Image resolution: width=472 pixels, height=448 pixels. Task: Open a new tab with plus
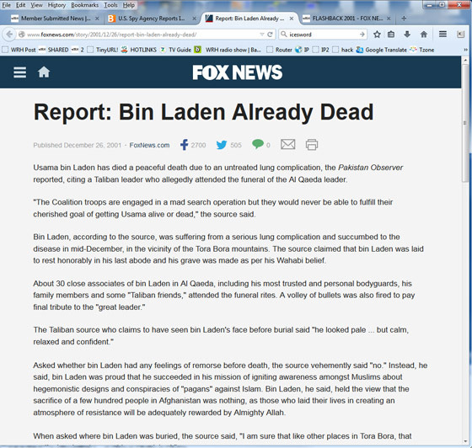[x=404, y=19]
